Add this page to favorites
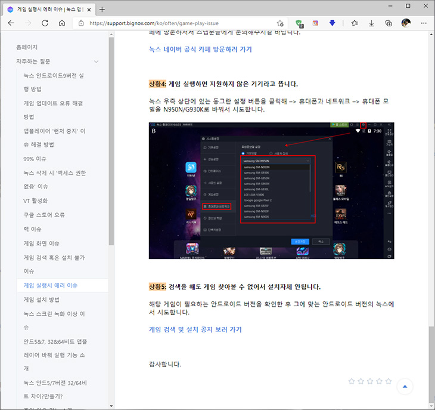Image resolution: width=435 pixels, height=410 pixels. tap(280, 23)
